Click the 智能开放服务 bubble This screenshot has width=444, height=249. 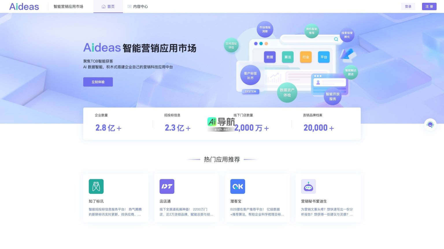[332, 96]
